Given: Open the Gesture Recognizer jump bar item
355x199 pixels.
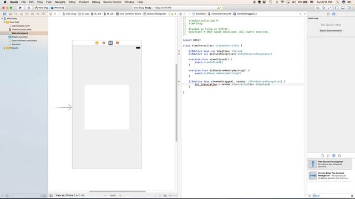Looking at the screenshot, I should click(x=155, y=14).
